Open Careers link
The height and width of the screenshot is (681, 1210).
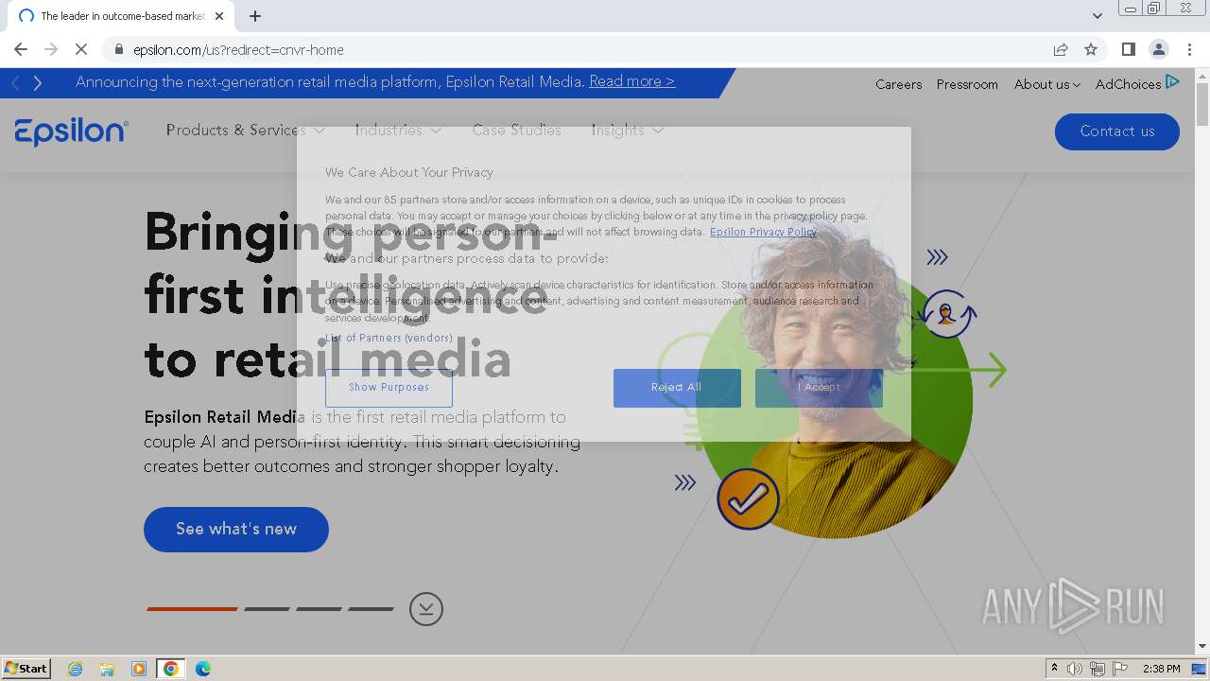pos(898,84)
